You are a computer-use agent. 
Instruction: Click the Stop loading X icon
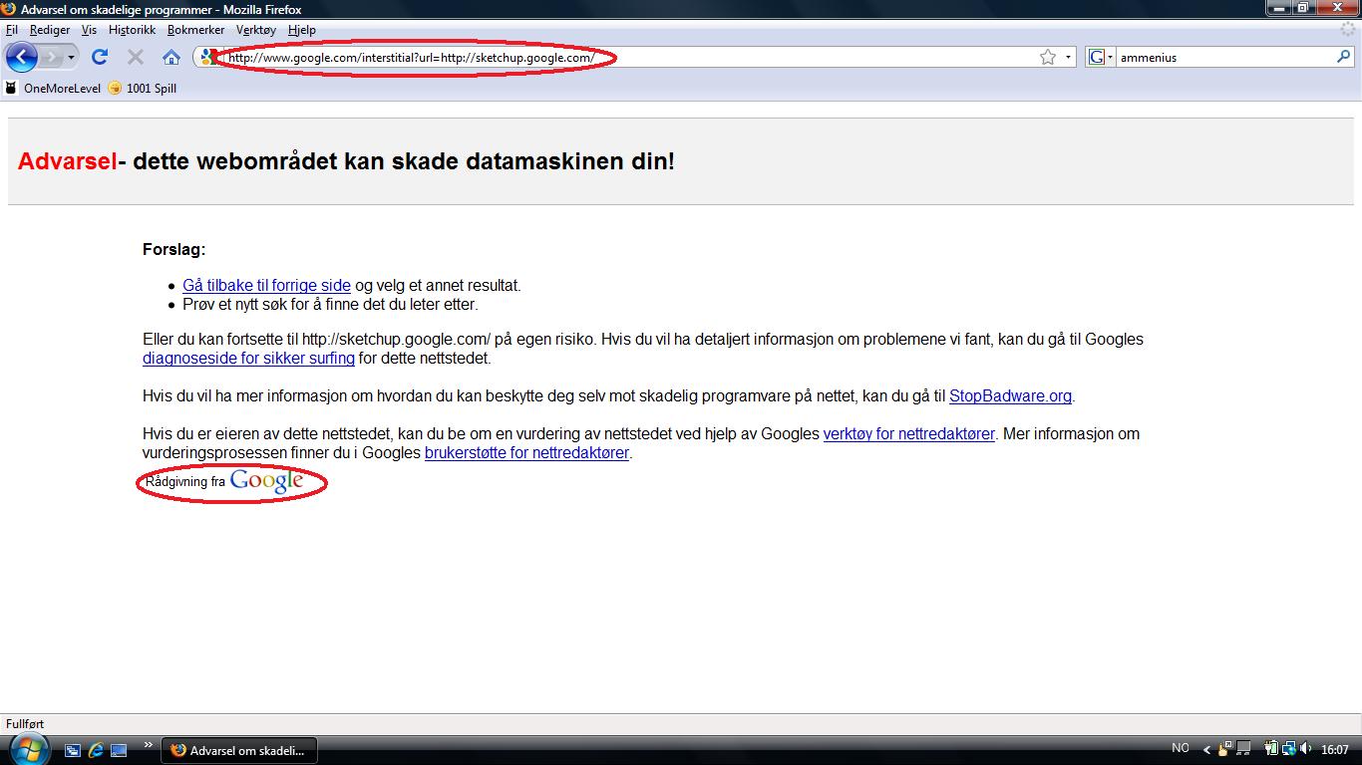136,57
